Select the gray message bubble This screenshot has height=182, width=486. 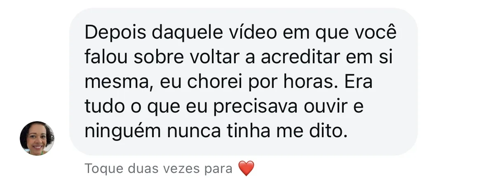243,82
